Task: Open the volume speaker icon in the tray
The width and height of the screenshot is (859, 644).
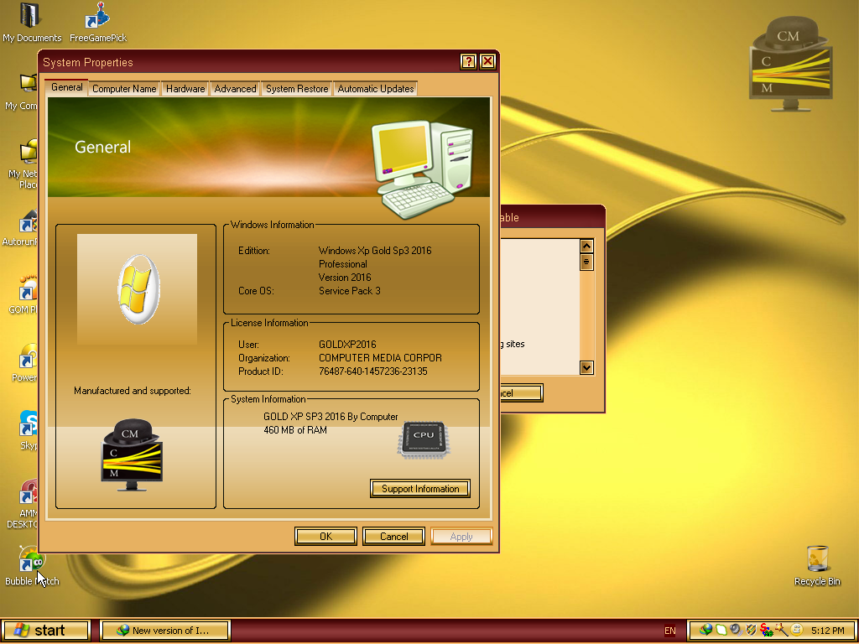Action: [735, 630]
